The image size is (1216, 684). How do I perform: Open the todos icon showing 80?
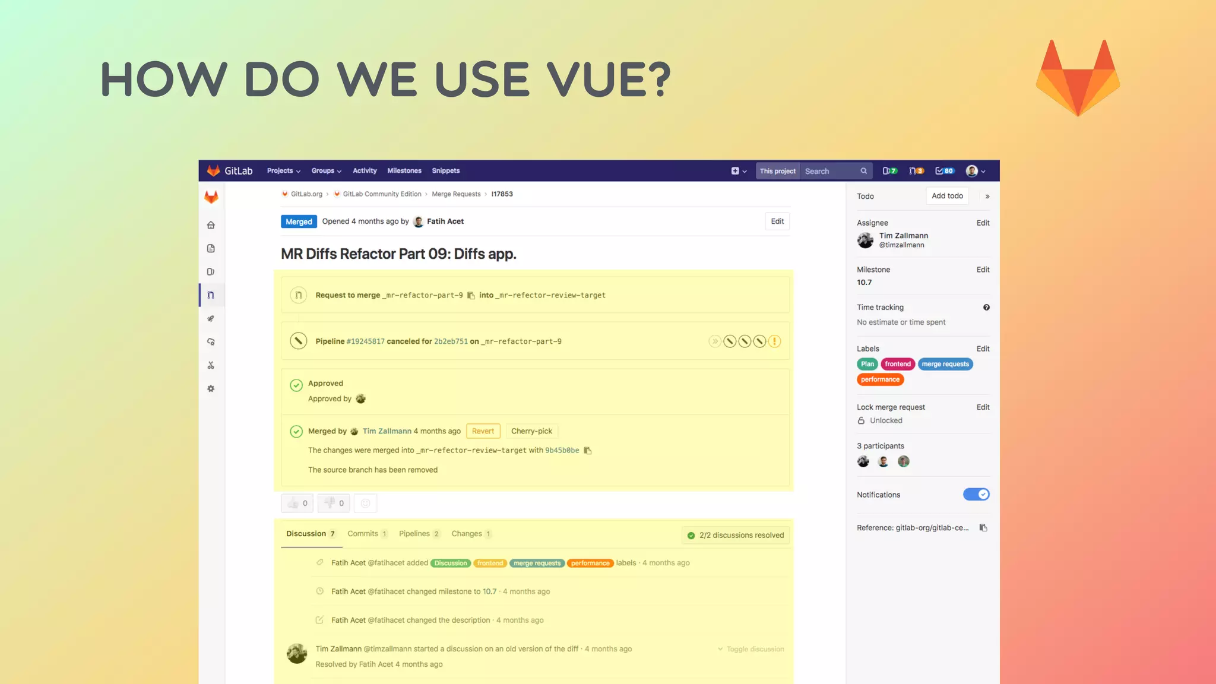(x=944, y=171)
